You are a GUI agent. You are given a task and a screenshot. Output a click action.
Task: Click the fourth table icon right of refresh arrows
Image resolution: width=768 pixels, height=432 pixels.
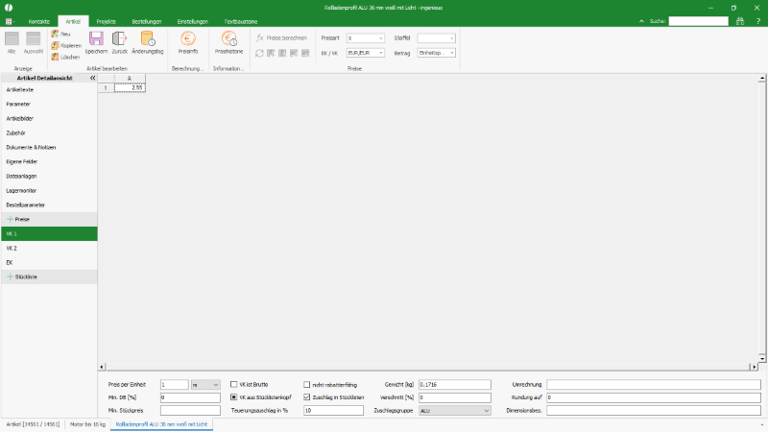305,53
